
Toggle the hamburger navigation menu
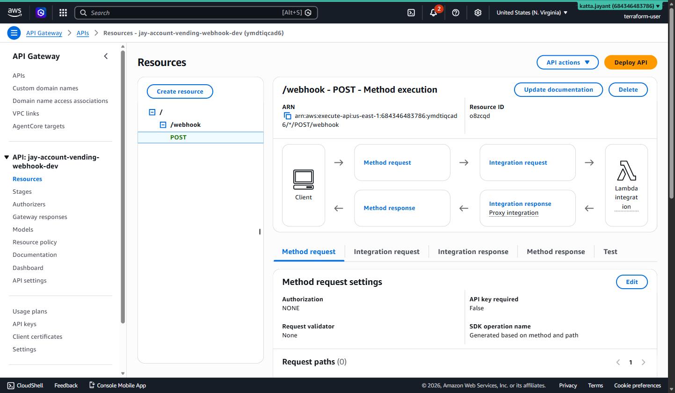click(x=14, y=33)
